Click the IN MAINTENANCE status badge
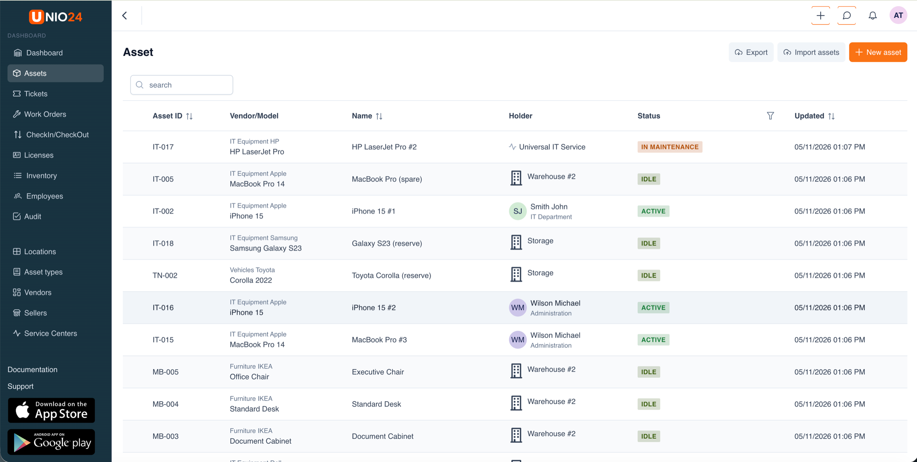The height and width of the screenshot is (462, 917). pos(670,147)
